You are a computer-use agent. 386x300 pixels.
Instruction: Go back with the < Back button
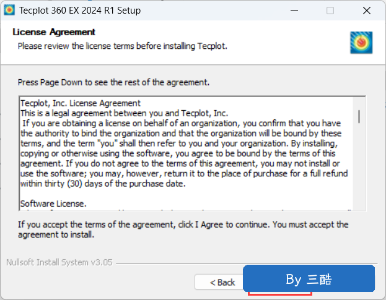coord(219,282)
